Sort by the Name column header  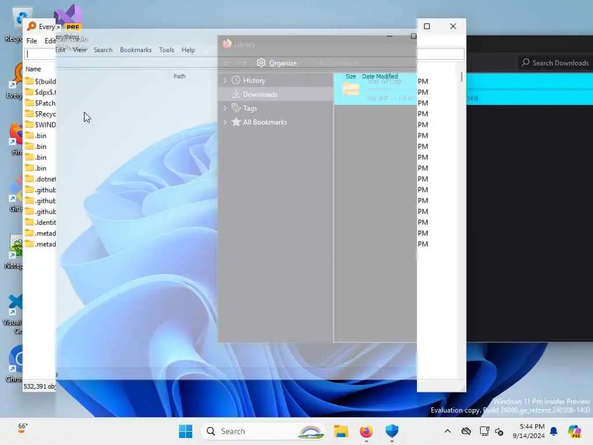33,69
